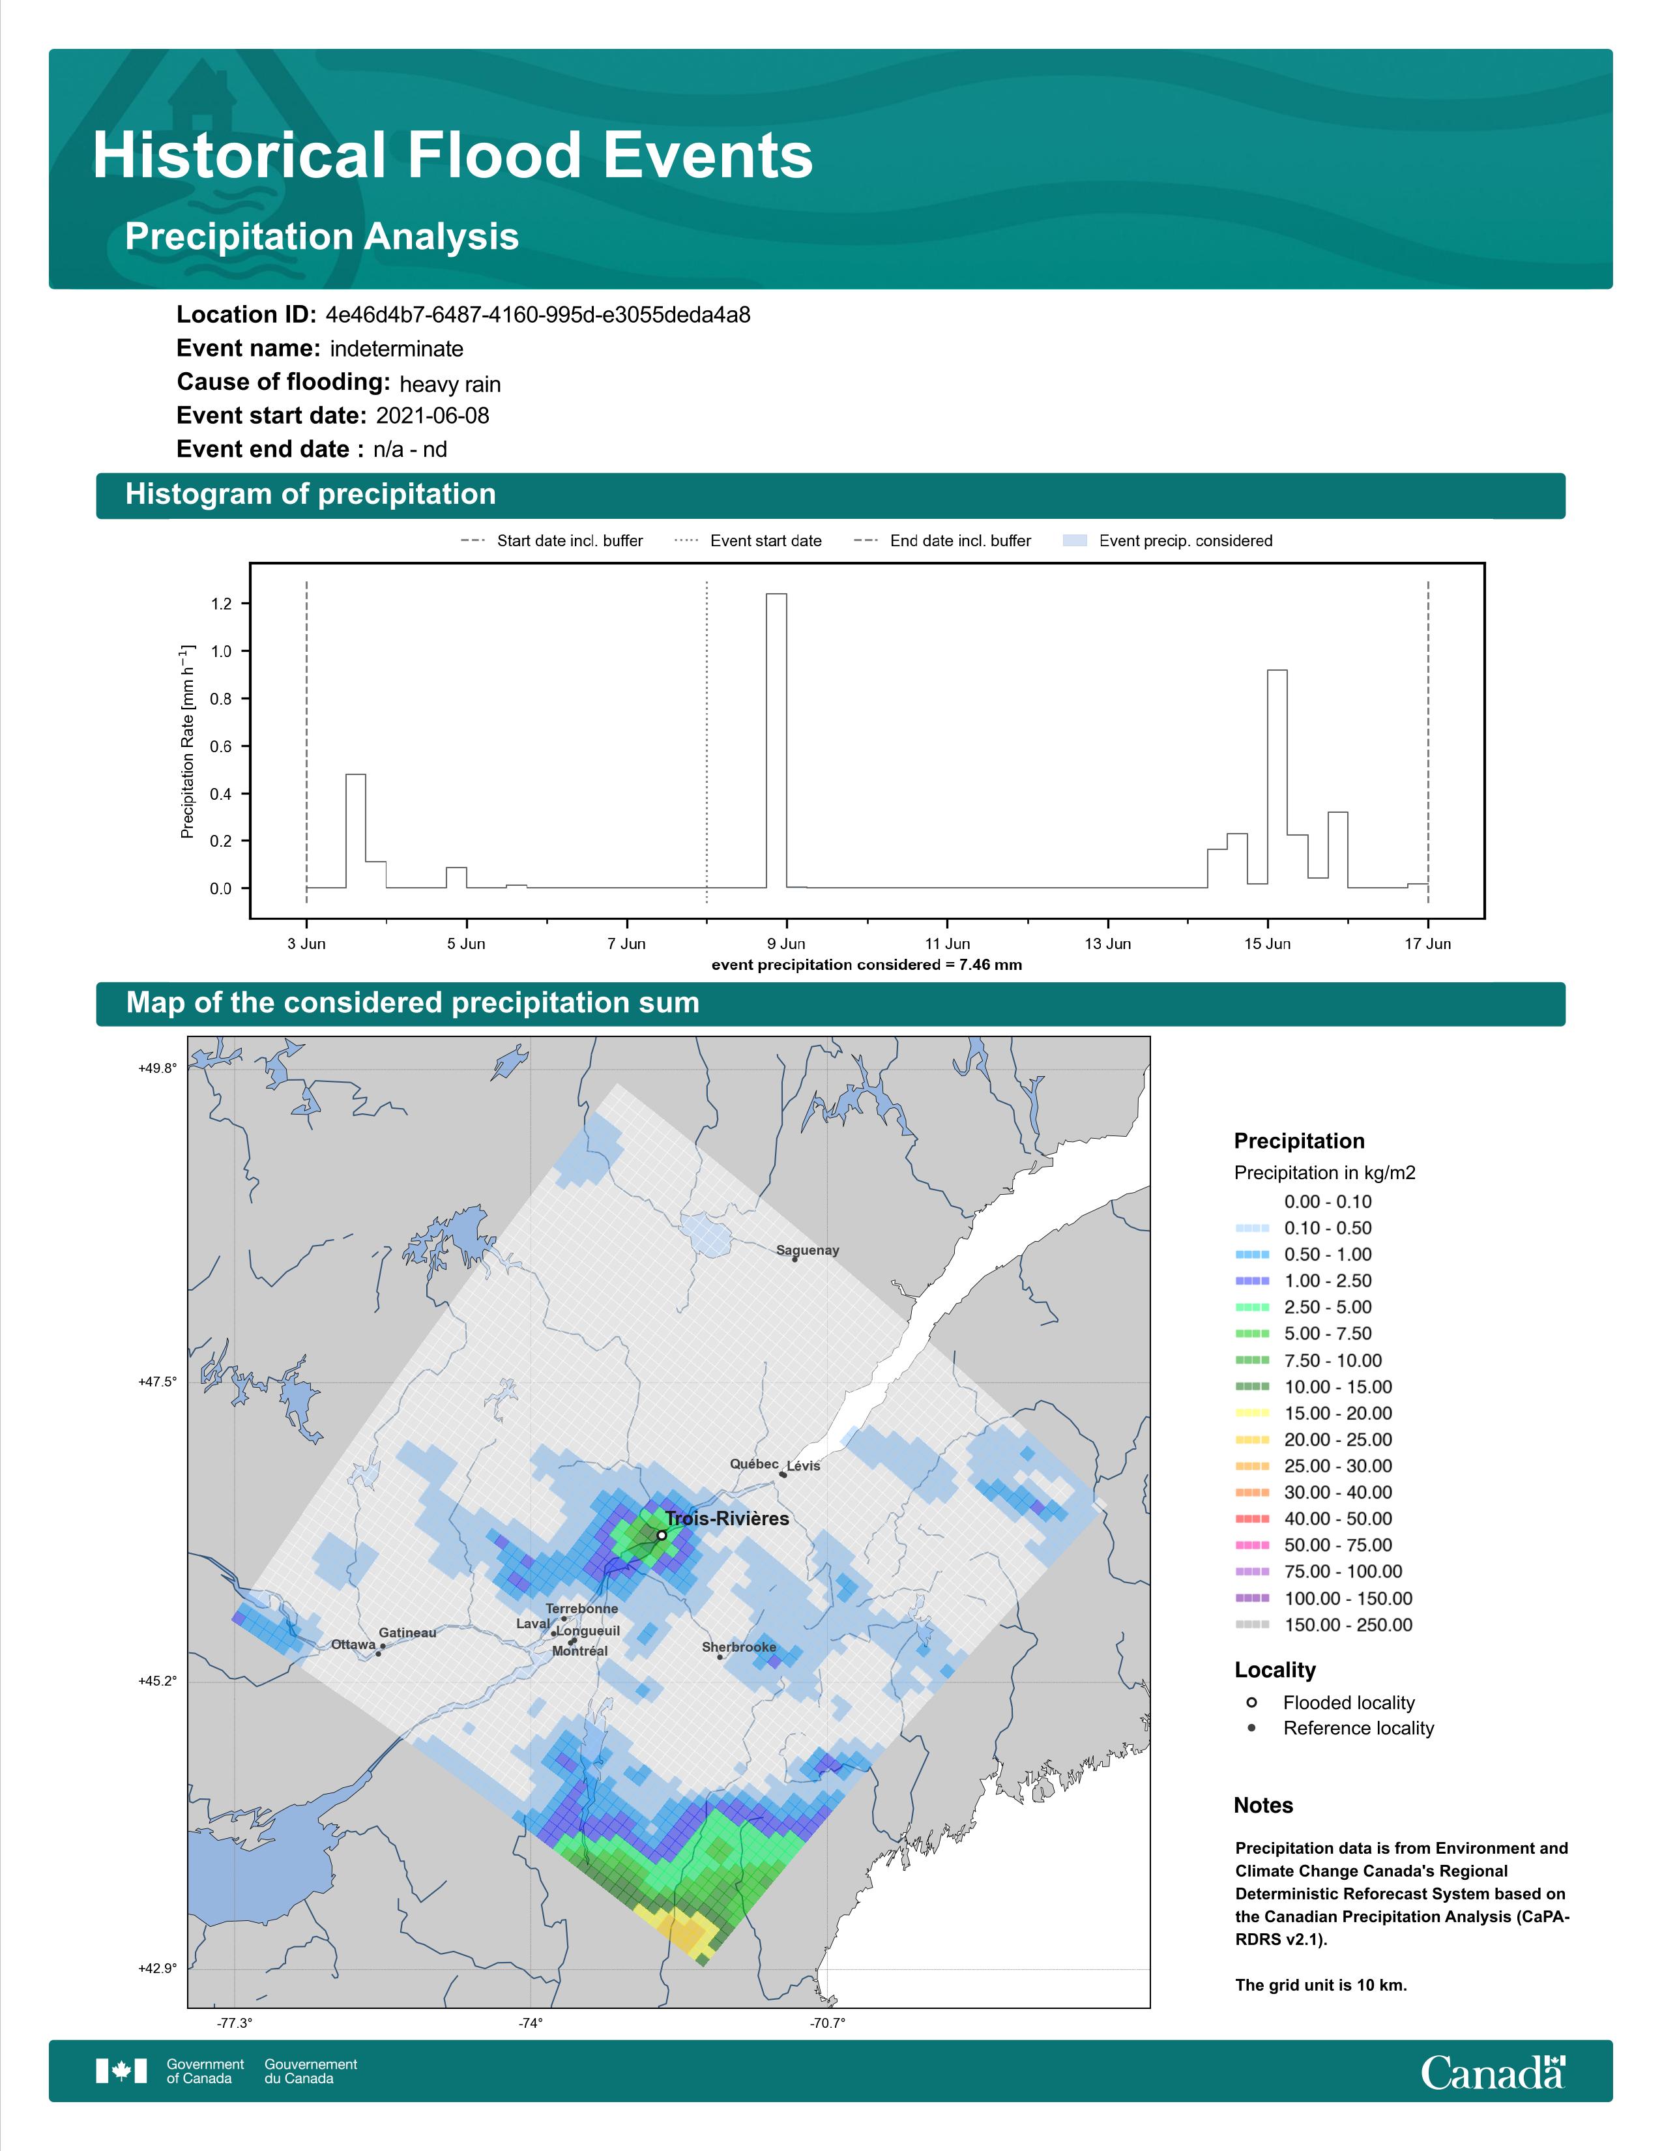1662x2151 pixels.
Task: Click the 20.00 - 25.00 legend color swatch
Action: (x=1253, y=1440)
